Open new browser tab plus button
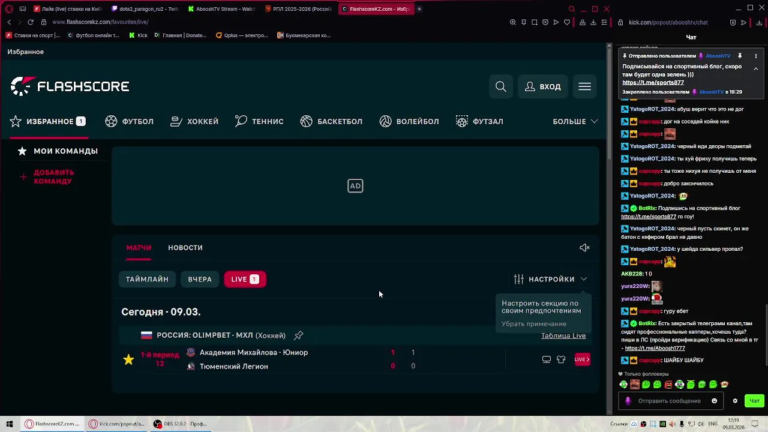Image resolution: width=768 pixels, height=432 pixels. [419, 9]
